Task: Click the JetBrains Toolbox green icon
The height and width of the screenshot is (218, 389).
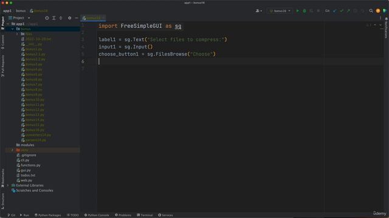Action: point(385,11)
